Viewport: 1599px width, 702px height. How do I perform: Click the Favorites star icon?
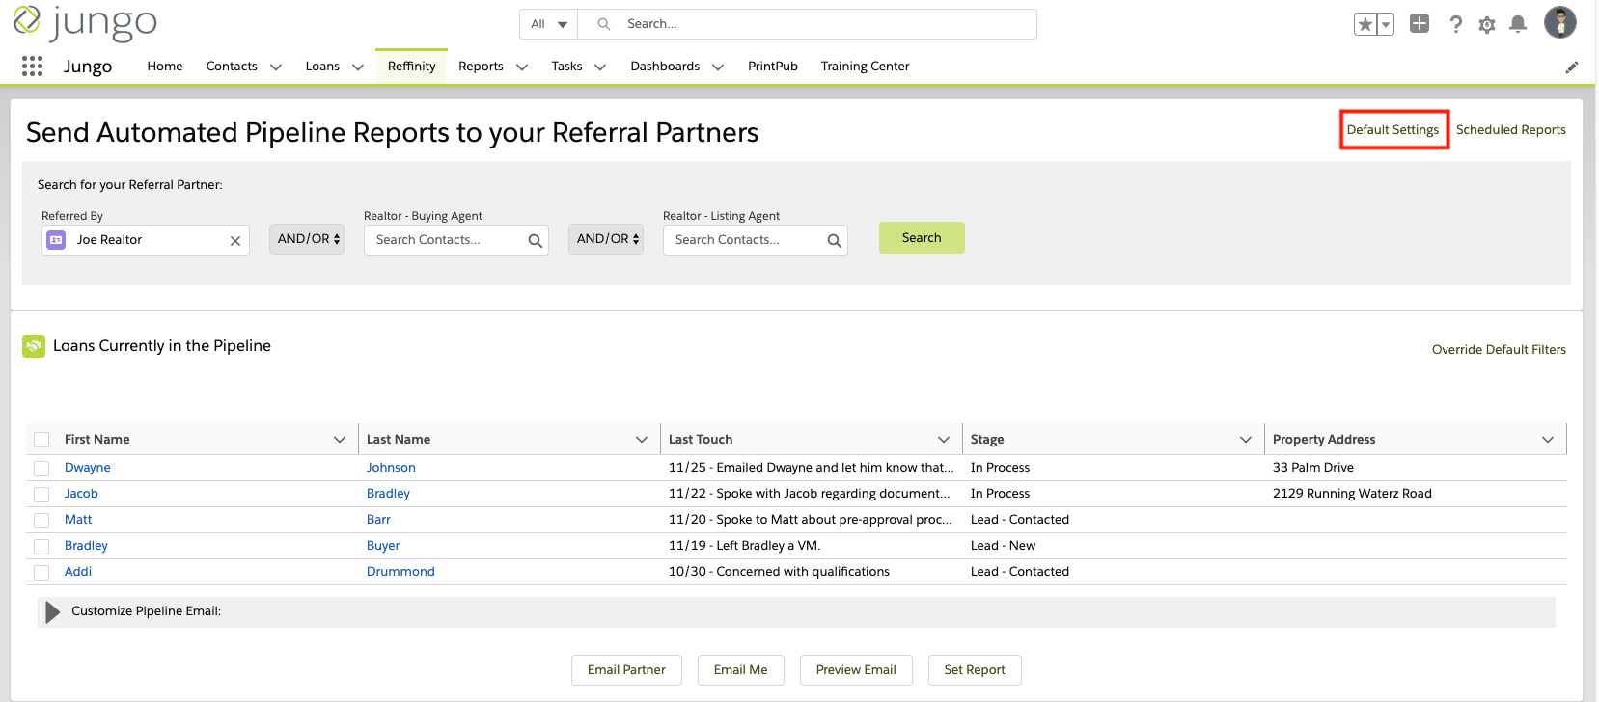pos(1365,24)
